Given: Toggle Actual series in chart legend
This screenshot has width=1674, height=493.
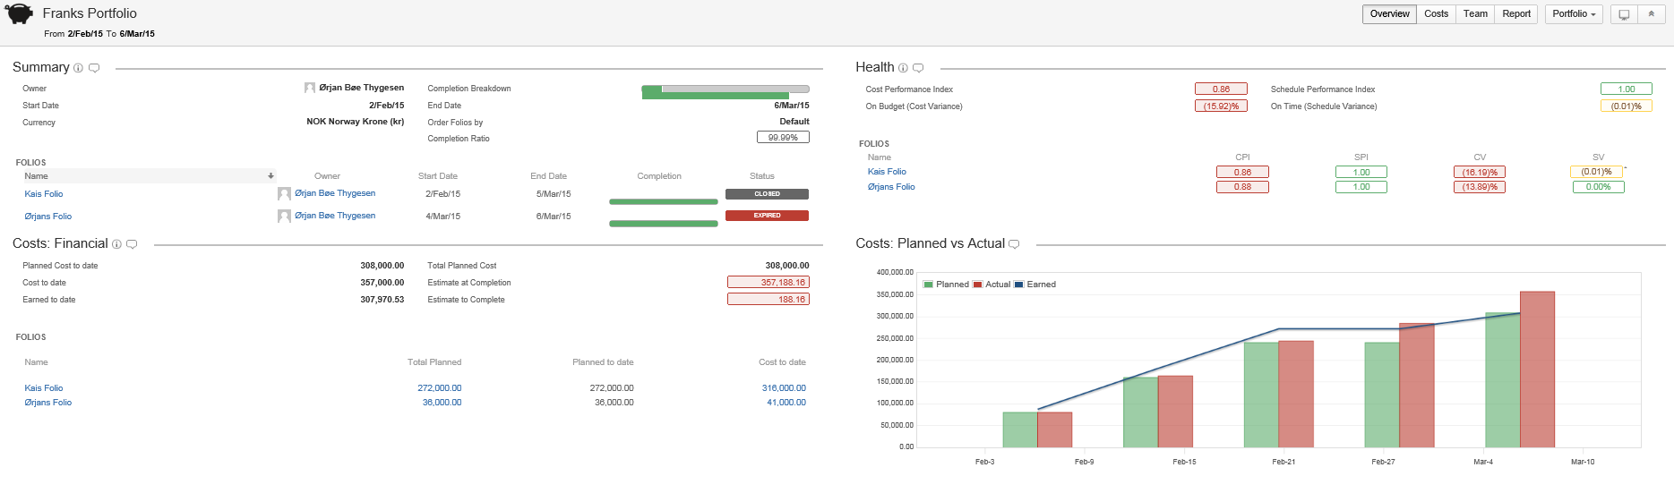Looking at the screenshot, I should (x=992, y=285).
